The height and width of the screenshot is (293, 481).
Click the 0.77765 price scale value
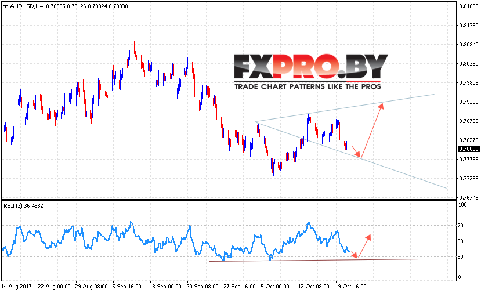point(468,159)
